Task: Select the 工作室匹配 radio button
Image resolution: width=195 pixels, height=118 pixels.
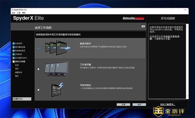Action: click(38, 69)
